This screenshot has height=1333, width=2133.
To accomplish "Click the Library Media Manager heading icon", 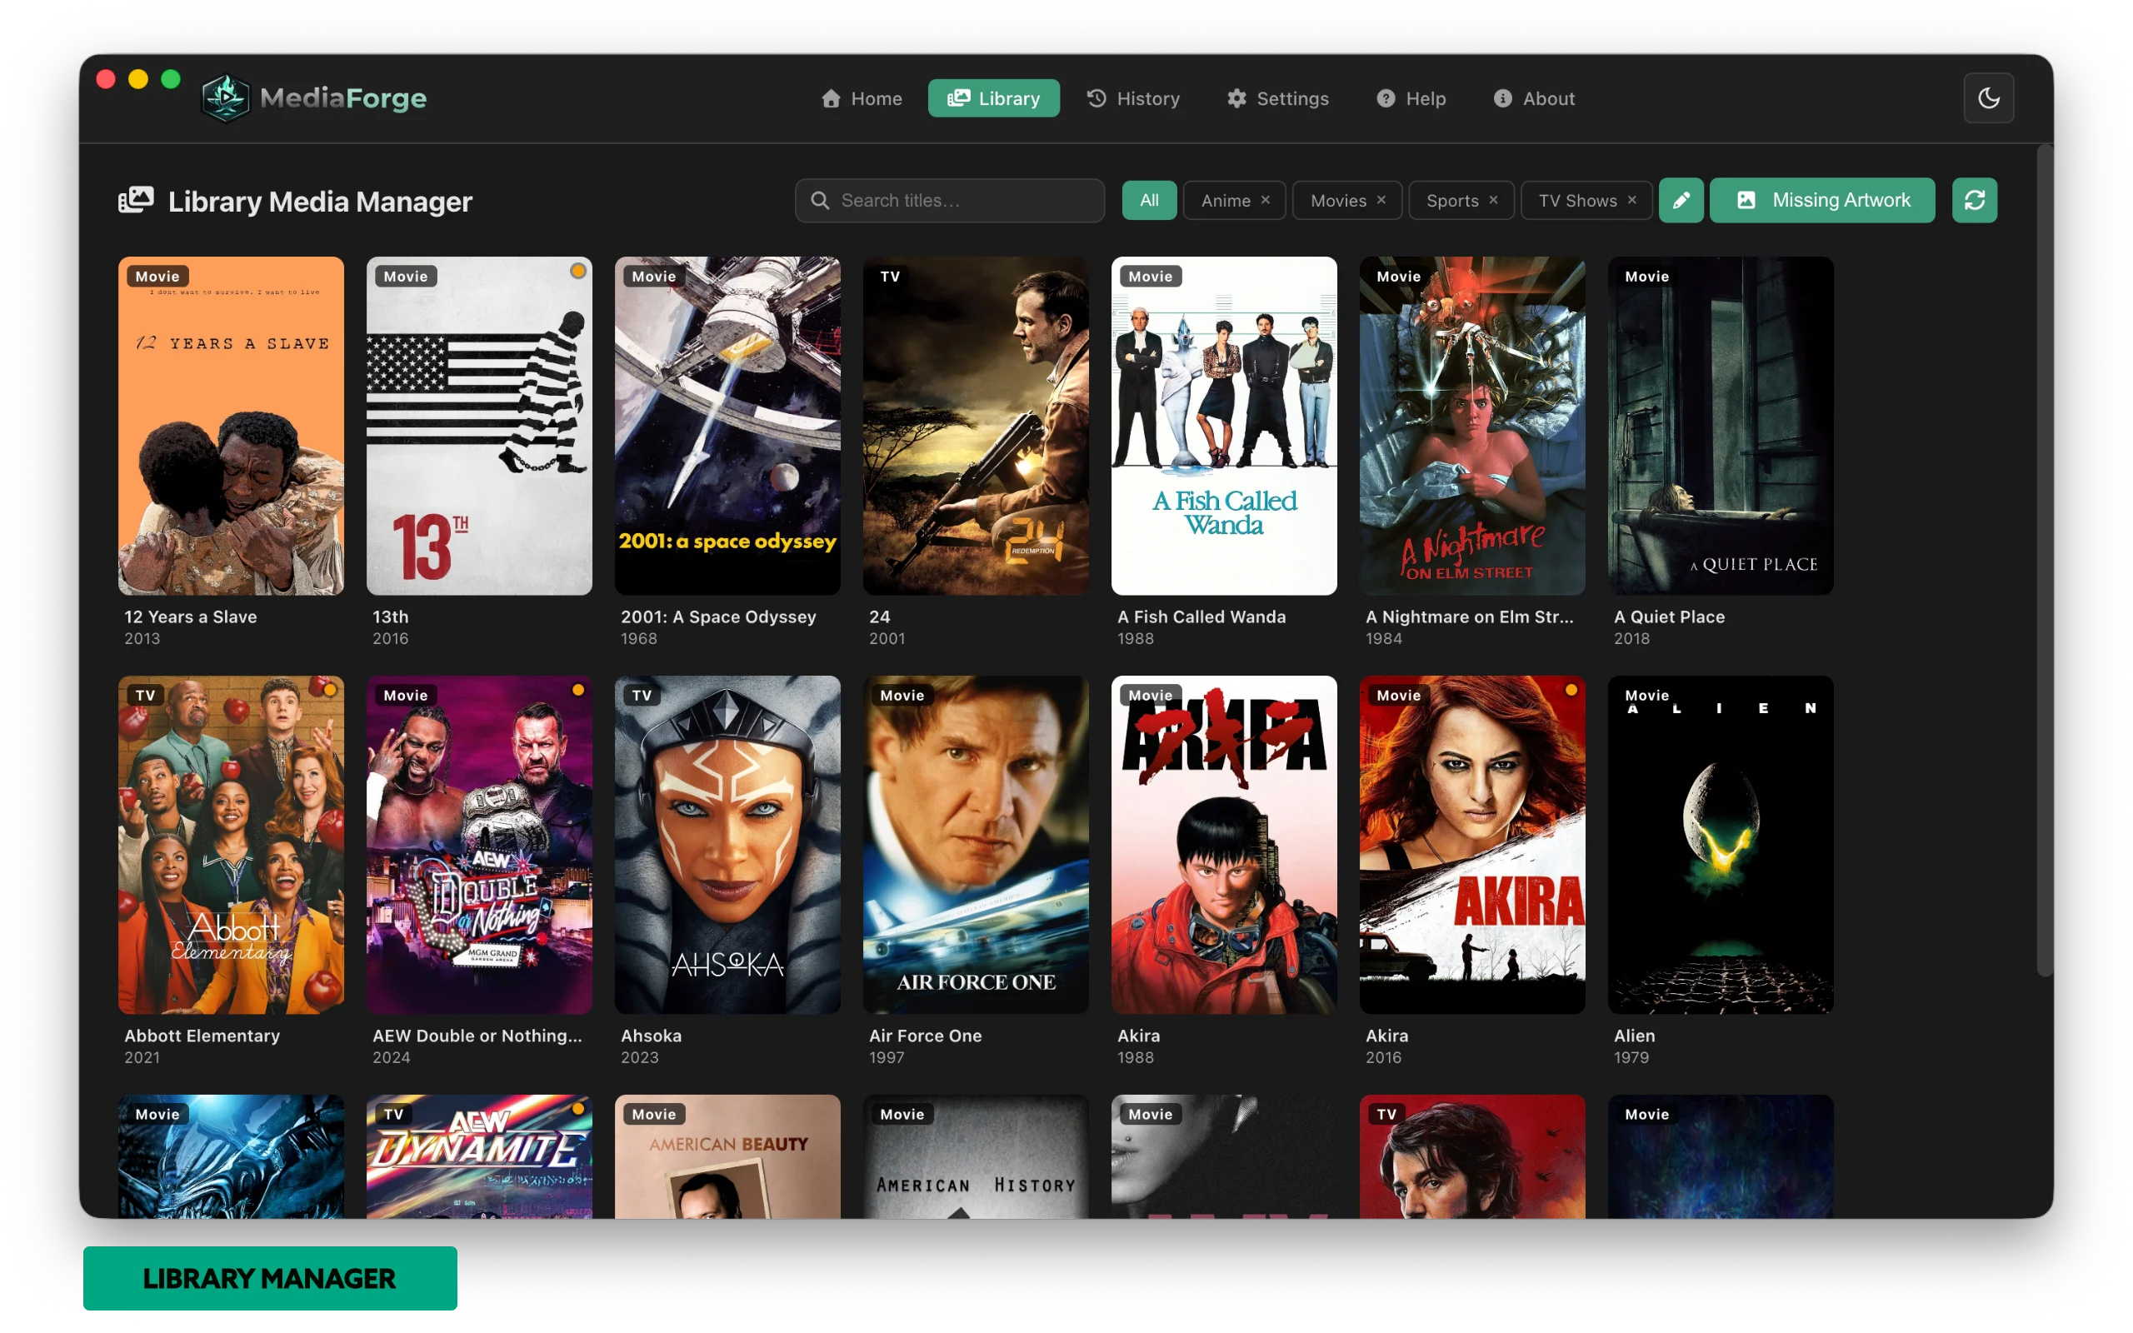I will coord(136,200).
